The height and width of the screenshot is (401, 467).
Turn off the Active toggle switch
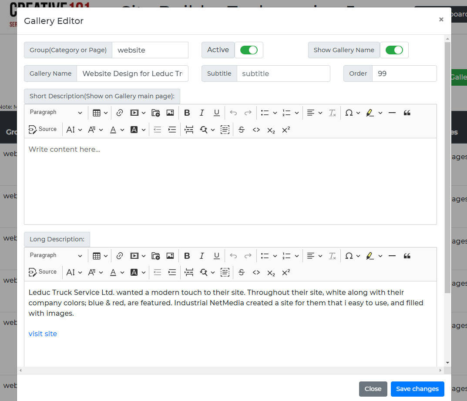(x=249, y=50)
